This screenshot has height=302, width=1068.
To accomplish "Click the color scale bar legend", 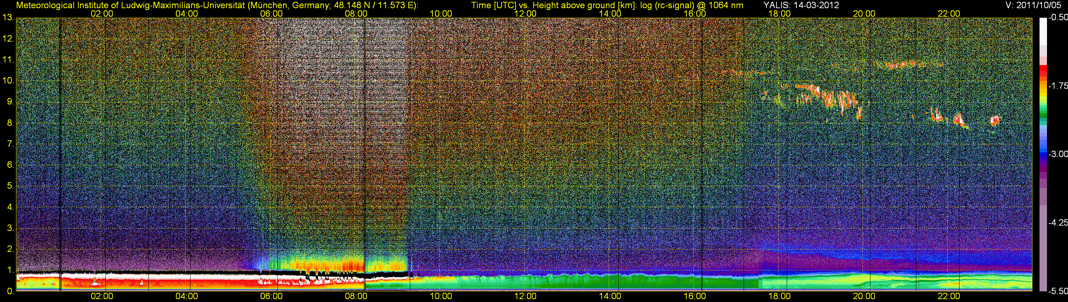I will coord(1043,154).
